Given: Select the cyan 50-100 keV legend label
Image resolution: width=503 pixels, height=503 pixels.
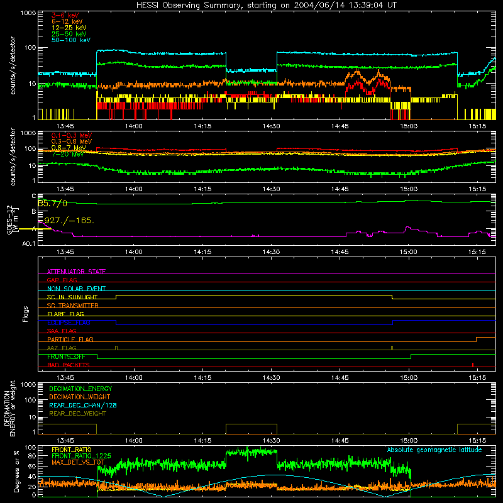Looking at the screenshot, I should (70, 40).
